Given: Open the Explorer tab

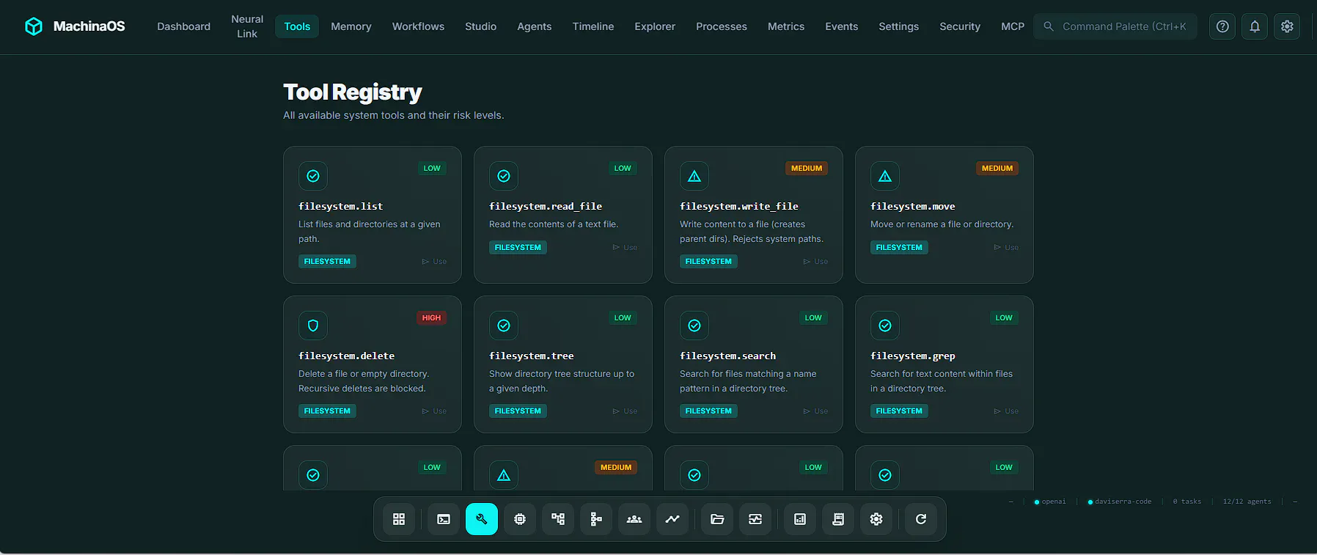Looking at the screenshot, I should tap(655, 26).
